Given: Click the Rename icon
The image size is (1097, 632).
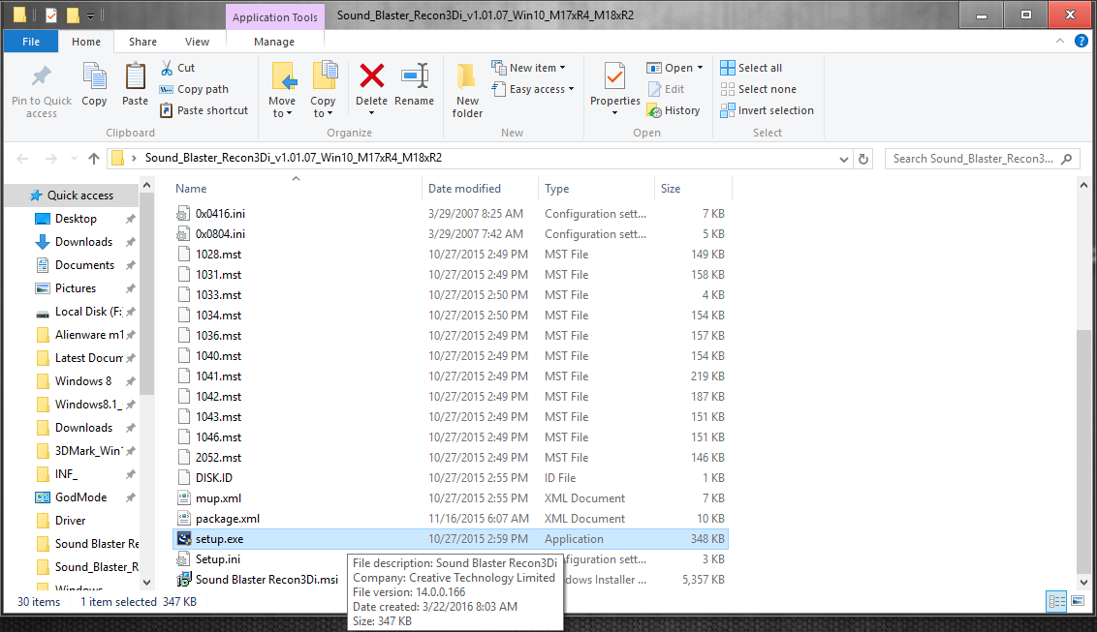Looking at the screenshot, I should click(414, 76).
